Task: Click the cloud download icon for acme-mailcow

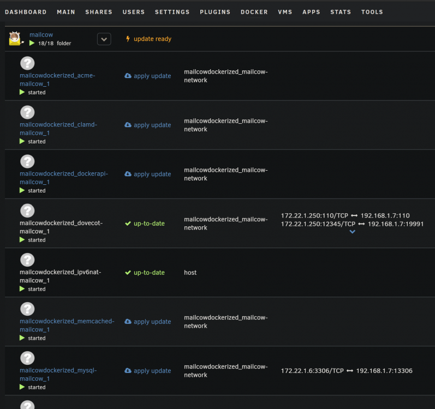Action: pyautogui.click(x=128, y=76)
